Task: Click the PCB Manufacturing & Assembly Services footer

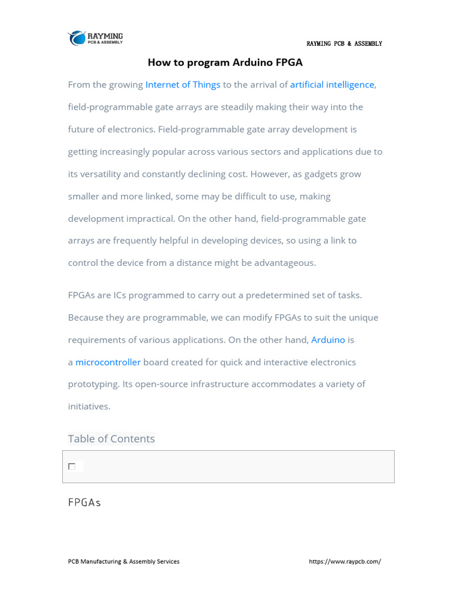Action: 124,562
